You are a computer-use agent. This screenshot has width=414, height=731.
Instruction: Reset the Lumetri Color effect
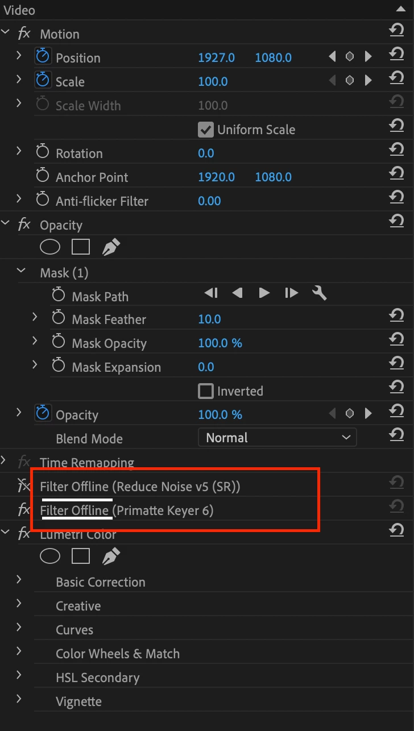(396, 530)
